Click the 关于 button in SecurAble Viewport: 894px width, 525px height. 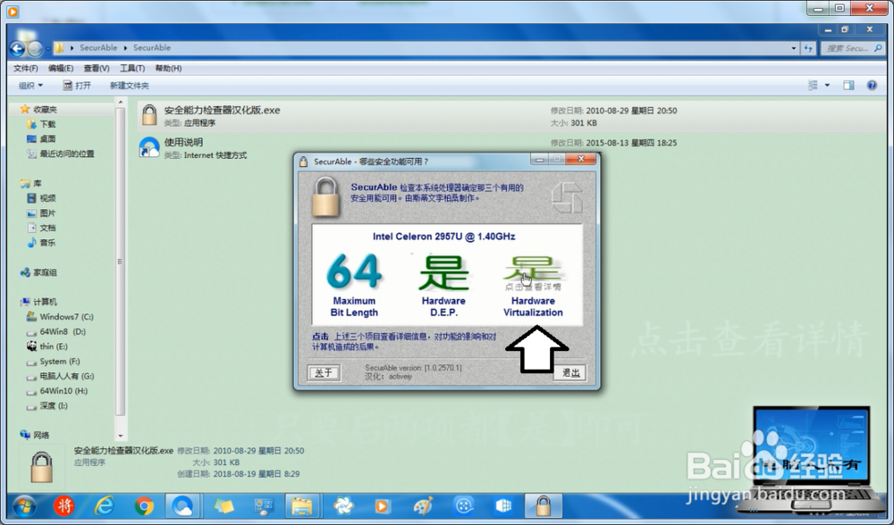pos(324,372)
